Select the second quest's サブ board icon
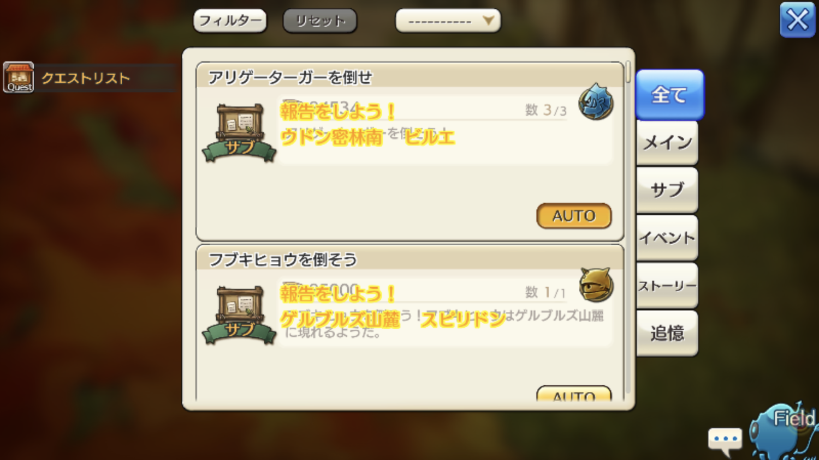Screen dimensions: 819x460 [239, 315]
